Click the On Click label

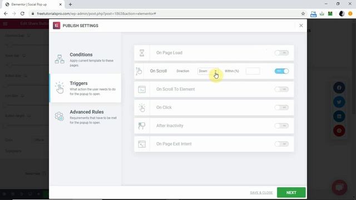(164, 107)
